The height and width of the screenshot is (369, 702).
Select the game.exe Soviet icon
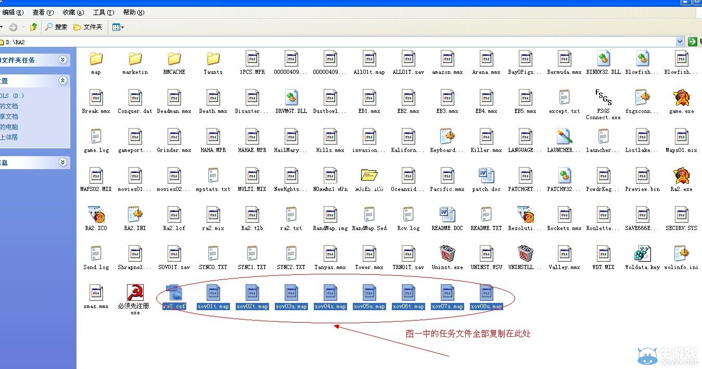click(x=682, y=97)
